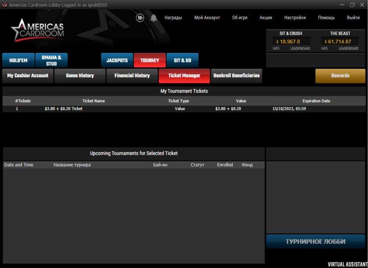
Task: Open the Настройки menu item
Action: tap(295, 18)
